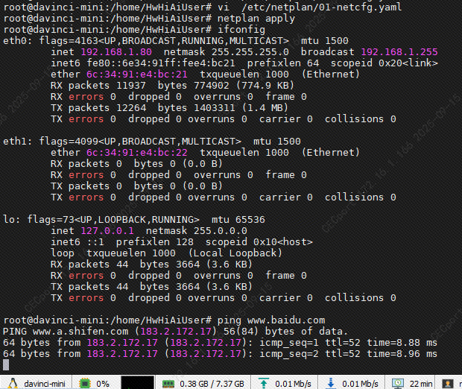Viewport: 462px width, 389px height.
Task: Click the 'eth1:' interface label
Action: pyautogui.click(x=17, y=141)
